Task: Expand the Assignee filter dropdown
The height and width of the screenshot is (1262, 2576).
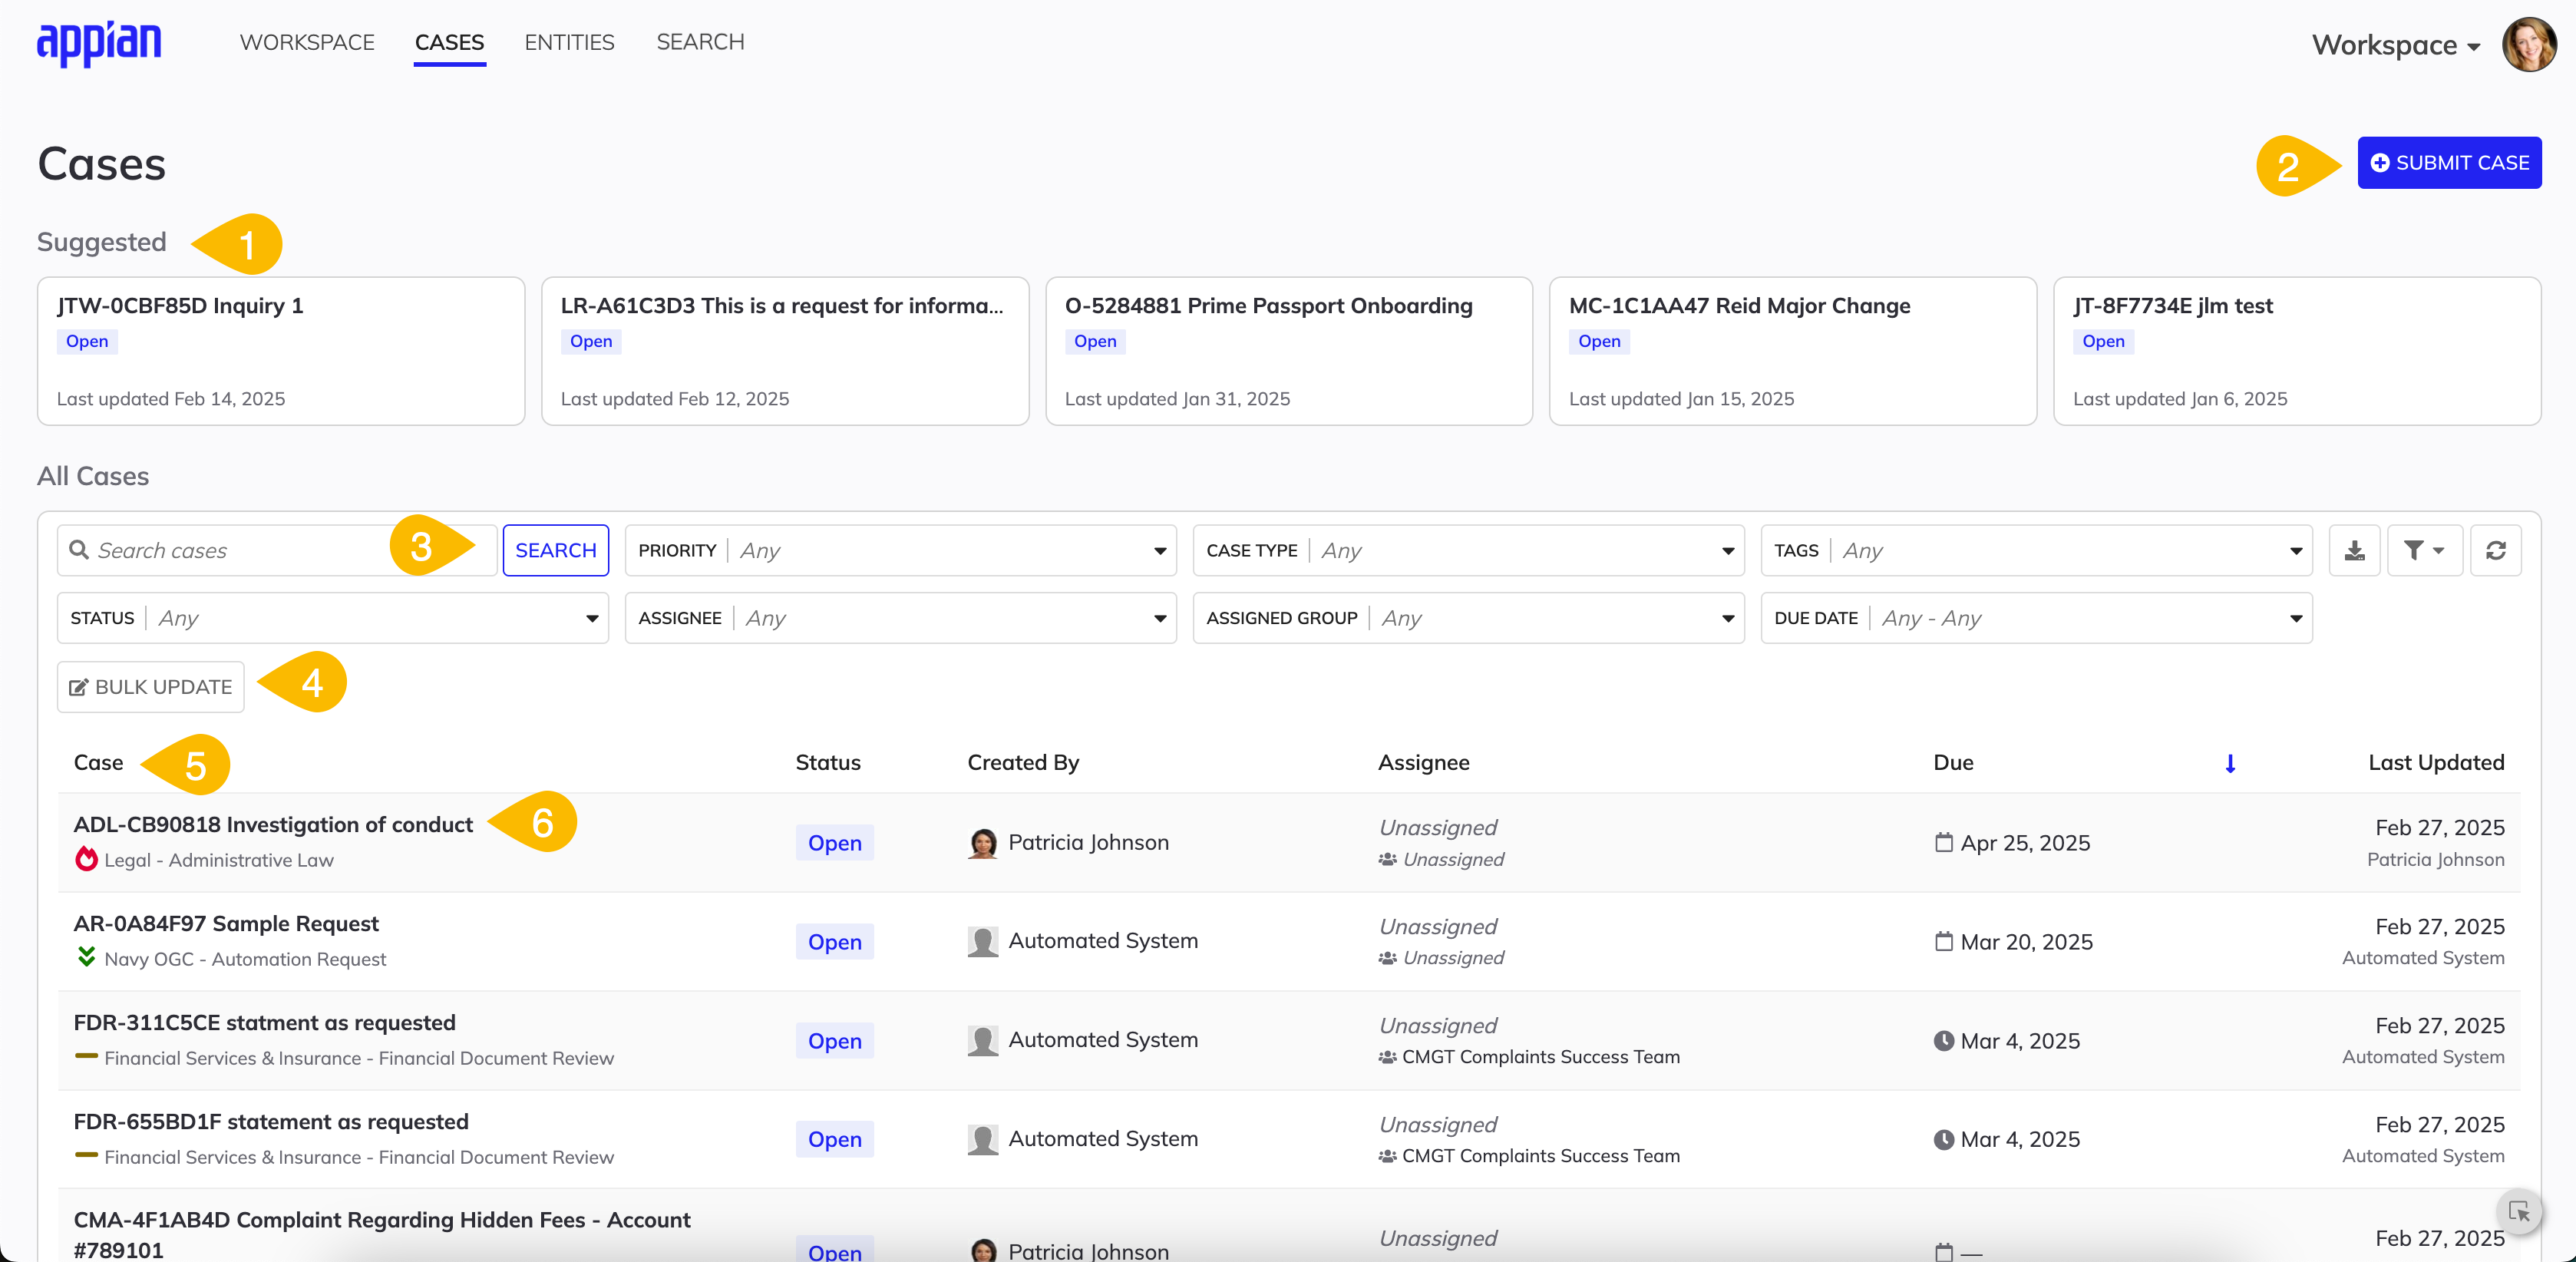Action: (900, 618)
